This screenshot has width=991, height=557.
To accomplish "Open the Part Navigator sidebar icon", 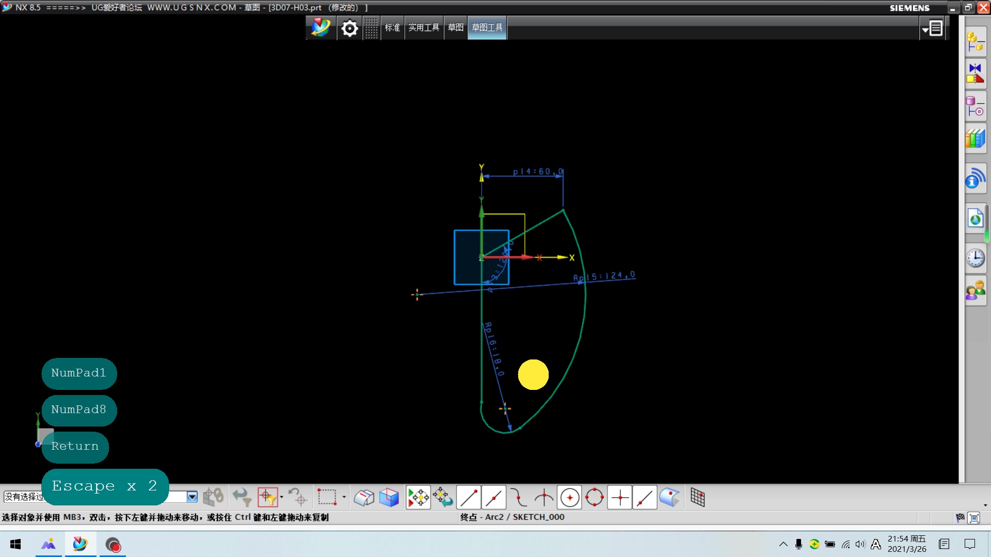I will [x=975, y=106].
